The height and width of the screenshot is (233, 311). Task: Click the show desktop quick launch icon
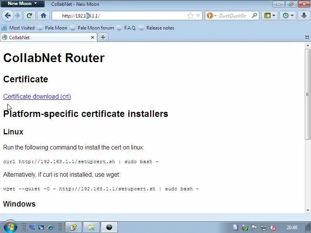(x=32, y=227)
